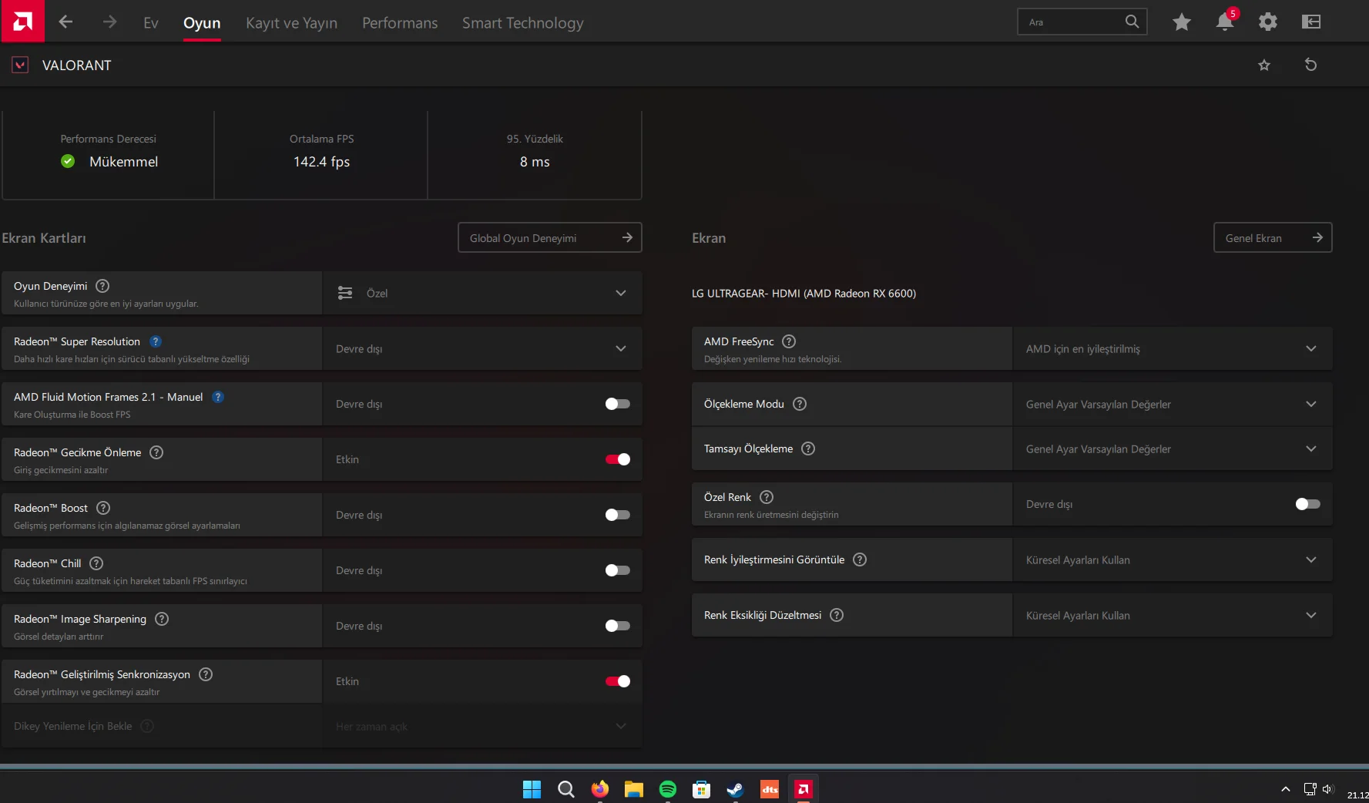
Task: Open Genel Ekran button
Action: 1273,237
